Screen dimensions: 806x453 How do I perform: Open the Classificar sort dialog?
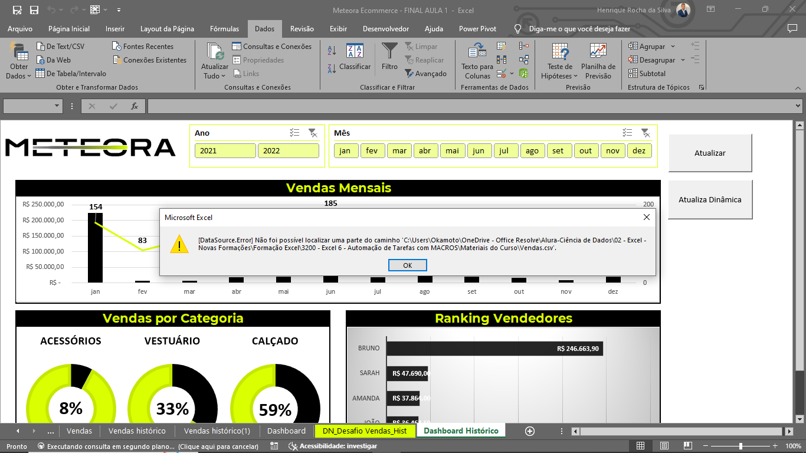[x=355, y=57]
